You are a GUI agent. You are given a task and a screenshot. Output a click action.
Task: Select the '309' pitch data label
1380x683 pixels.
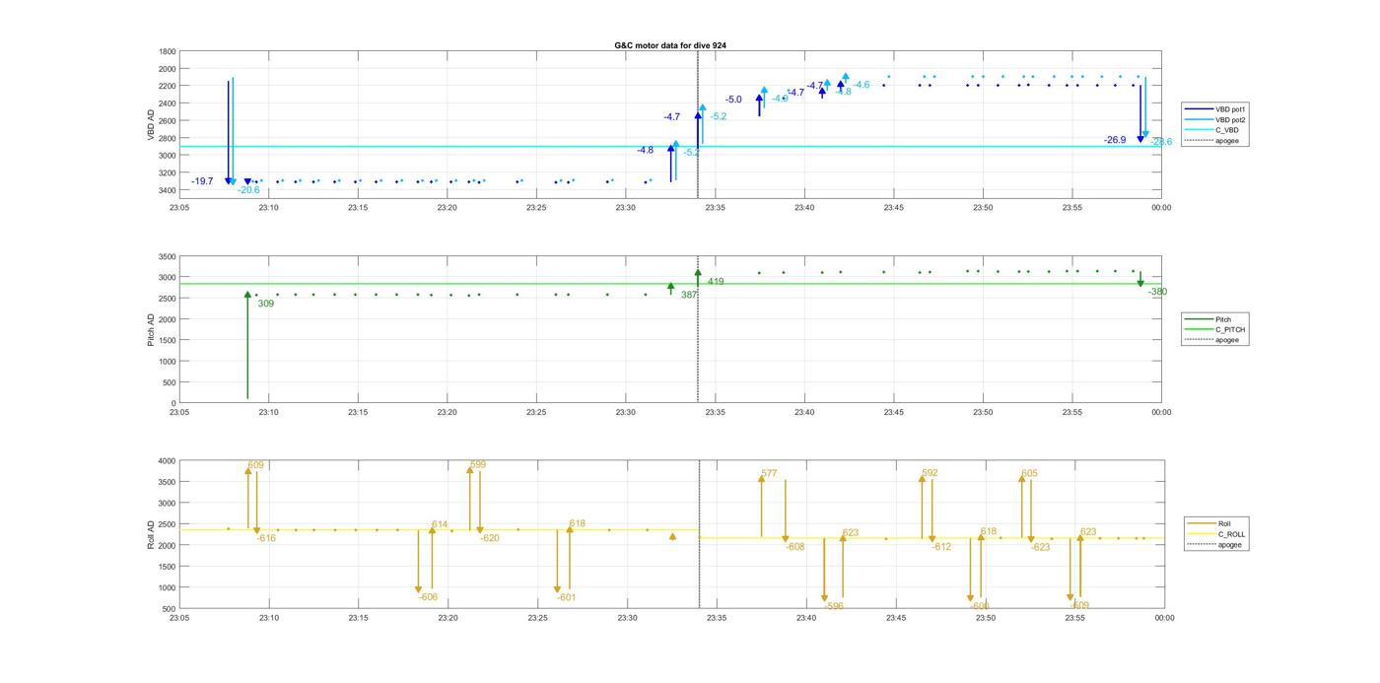(x=266, y=304)
